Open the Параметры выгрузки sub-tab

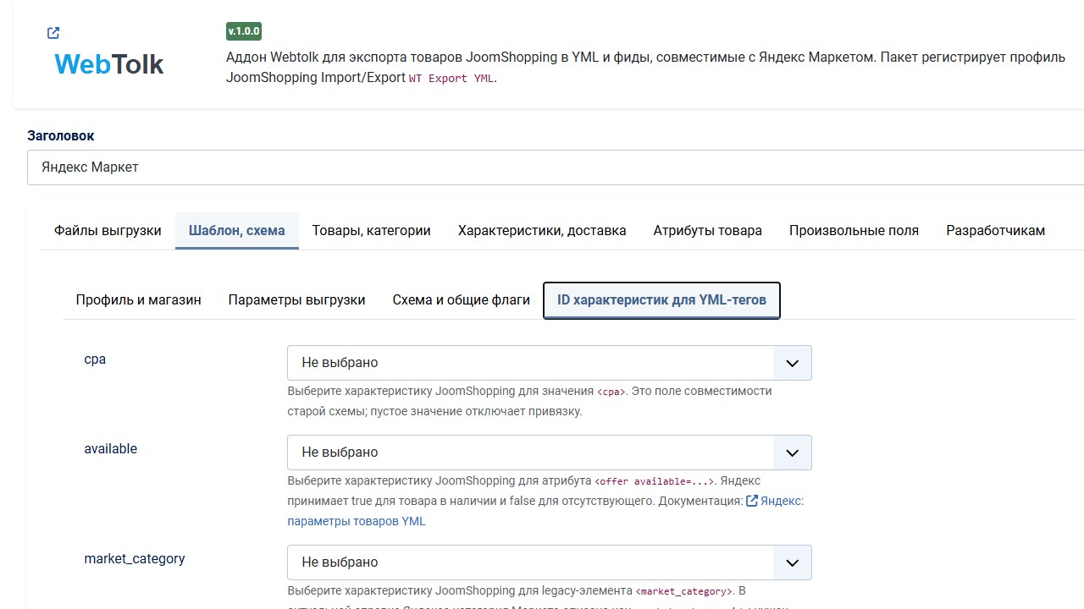[297, 300]
